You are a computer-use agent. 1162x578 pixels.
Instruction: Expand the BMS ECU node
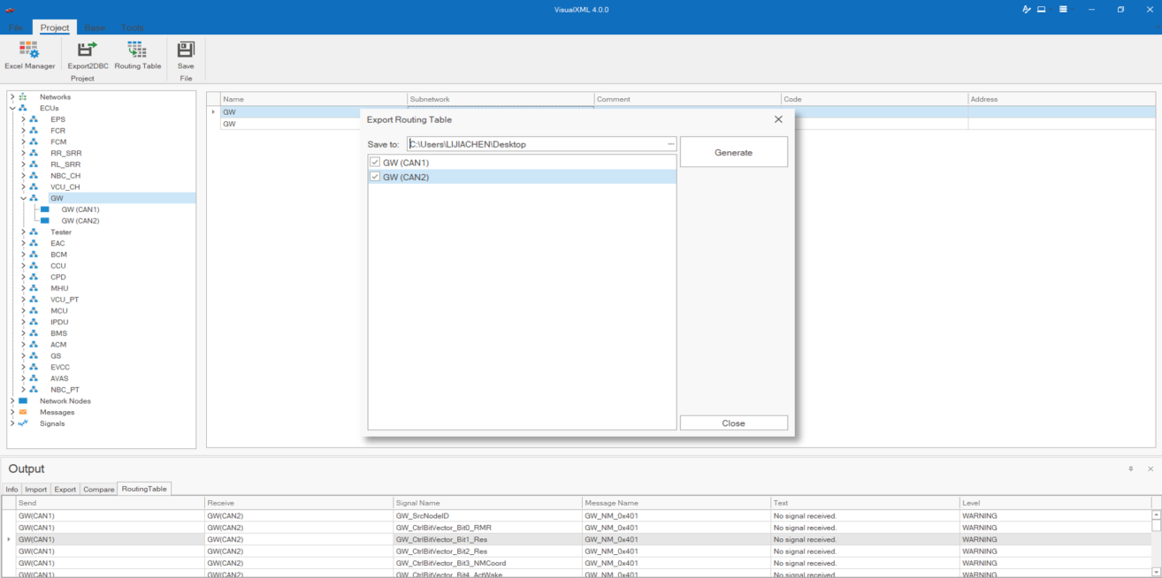(24, 334)
